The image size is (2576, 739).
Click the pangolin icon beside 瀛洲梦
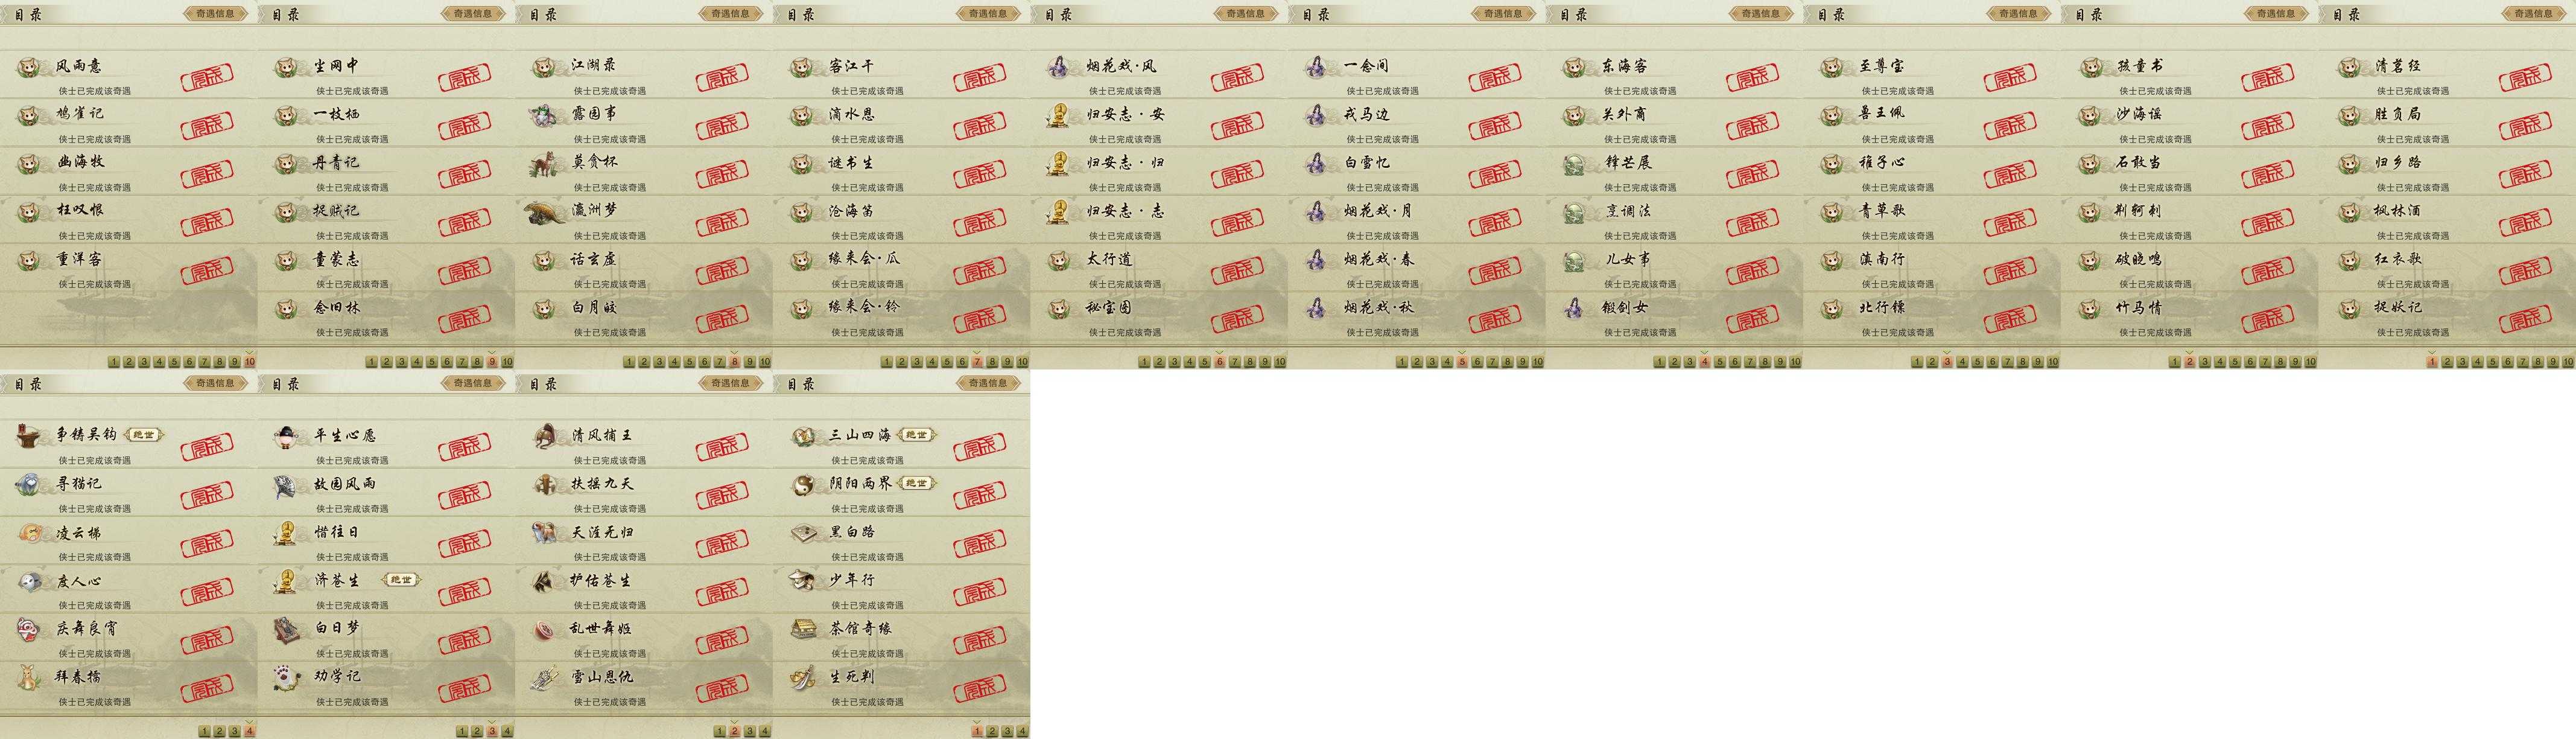(x=545, y=211)
